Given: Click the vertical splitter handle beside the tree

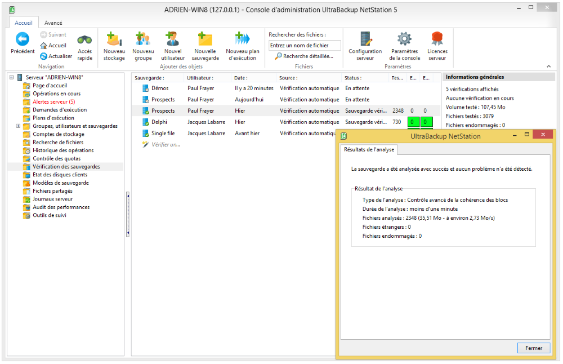Looking at the screenshot, I should pos(128,215).
